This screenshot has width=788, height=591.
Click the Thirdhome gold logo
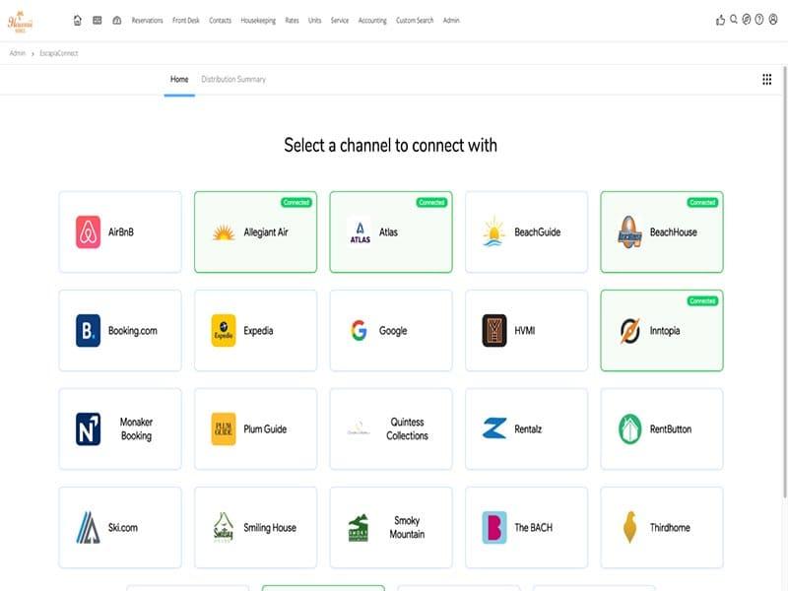pyautogui.click(x=629, y=527)
